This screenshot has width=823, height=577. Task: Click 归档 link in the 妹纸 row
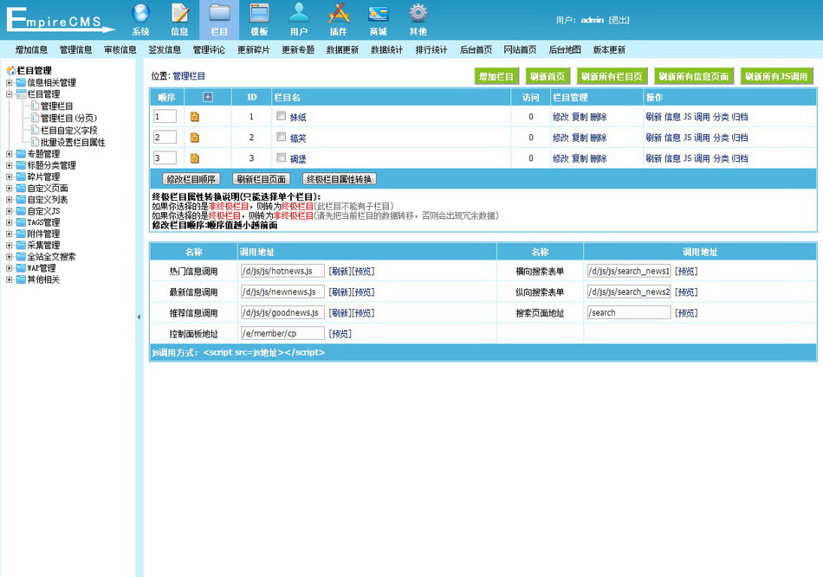(x=740, y=117)
